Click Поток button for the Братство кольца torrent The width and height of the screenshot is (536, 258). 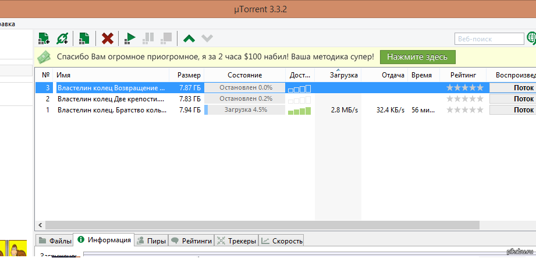pyautogui.click(x=513, y=110)
